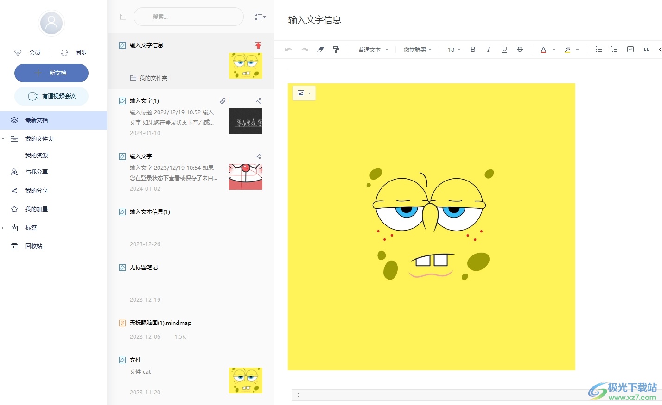The width and height of the screenshot is (662, 405).
Task: Click the red pin-to-top arrow icon
Action: pos(258,45)
